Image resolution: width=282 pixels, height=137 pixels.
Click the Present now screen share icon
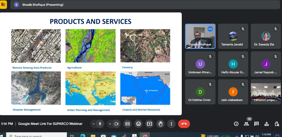pos(150,124)
